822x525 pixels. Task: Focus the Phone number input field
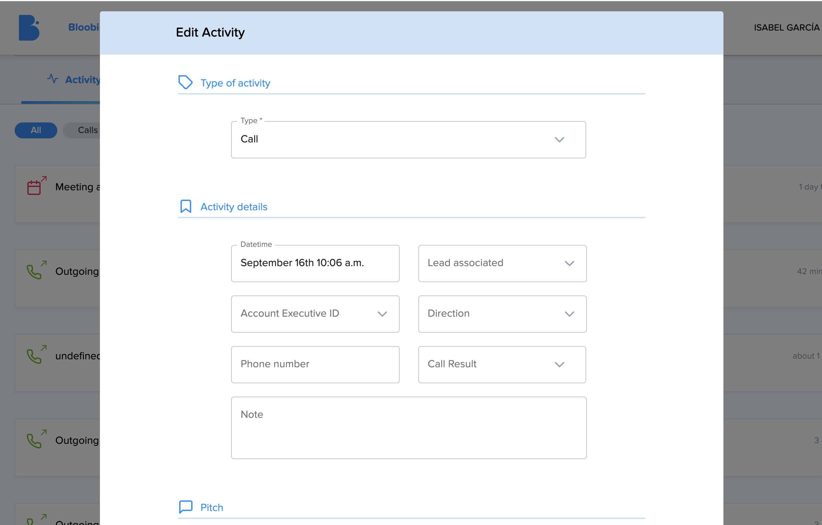point(315,364)
